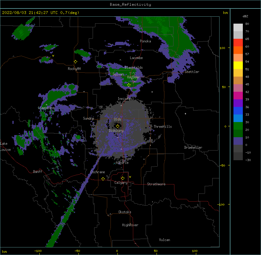Click the -30 value in the dBZ legend
The image size is (261, 255).
(248, 160)
